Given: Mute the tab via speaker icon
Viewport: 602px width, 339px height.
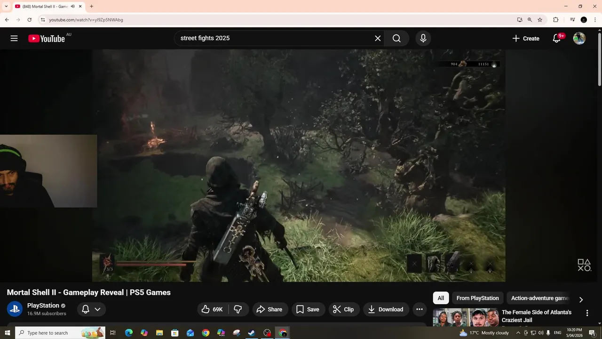Looking at the screenshot, I should click(73, 6).
